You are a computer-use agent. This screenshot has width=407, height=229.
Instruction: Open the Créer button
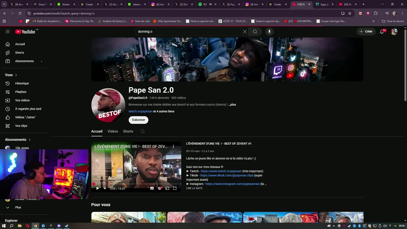point(366,31)
